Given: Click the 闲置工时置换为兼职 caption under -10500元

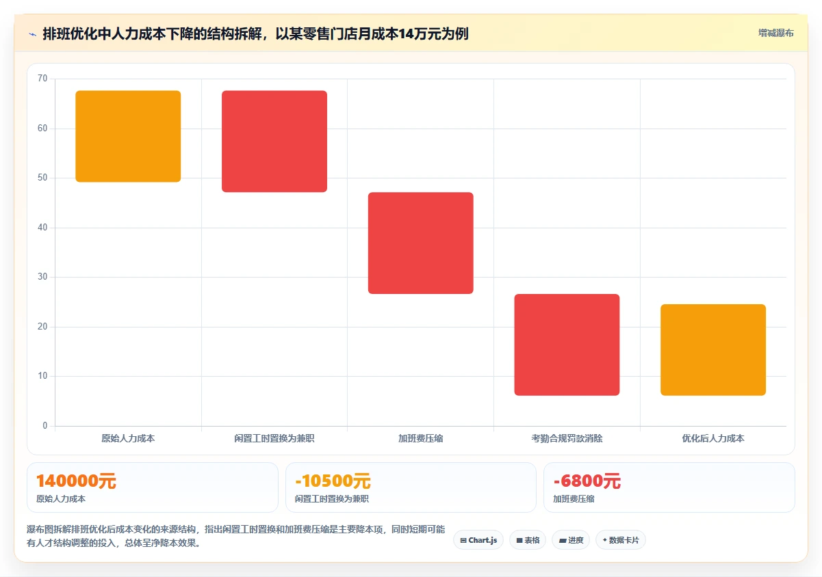Looking at the screenshot, I should [332, 499].
